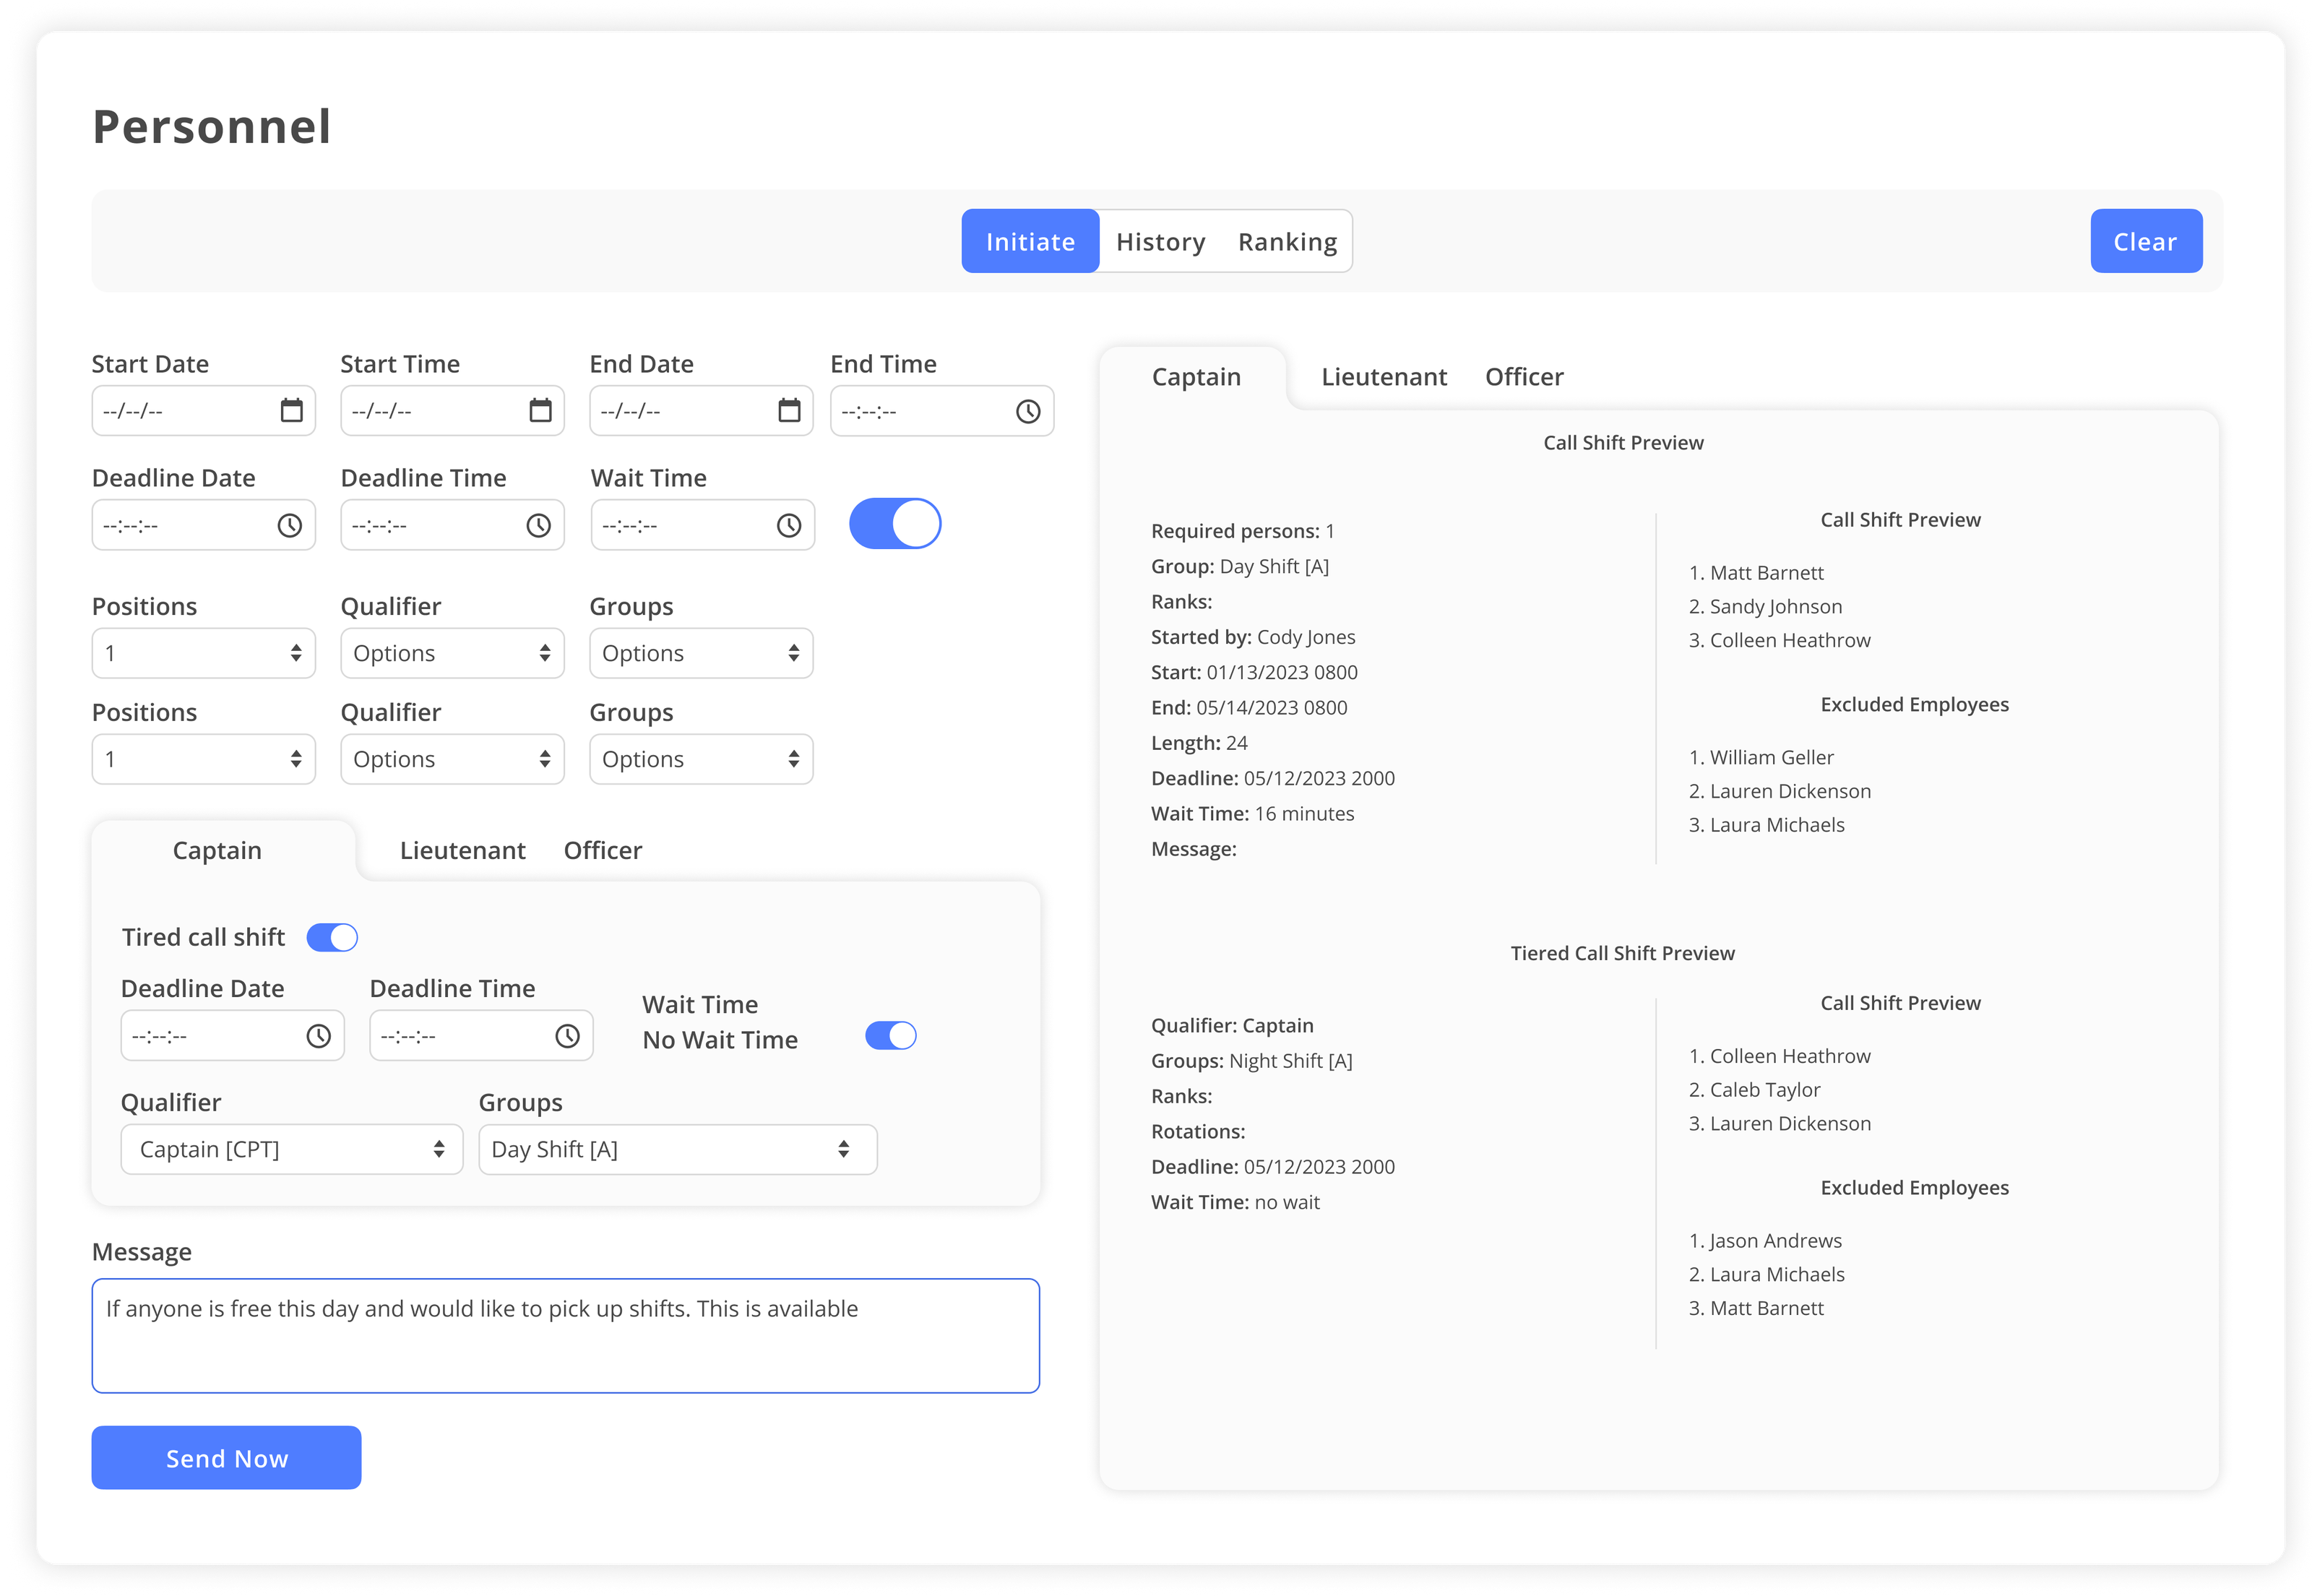Open the first row Groups Options dropdown

pos(701,653)
